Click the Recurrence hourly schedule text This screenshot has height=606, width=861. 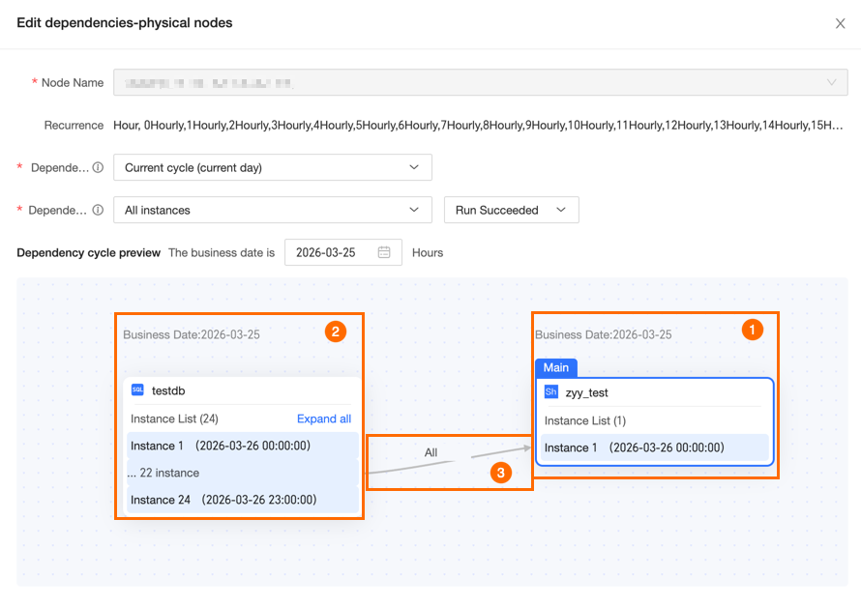[x=478, y=125]
